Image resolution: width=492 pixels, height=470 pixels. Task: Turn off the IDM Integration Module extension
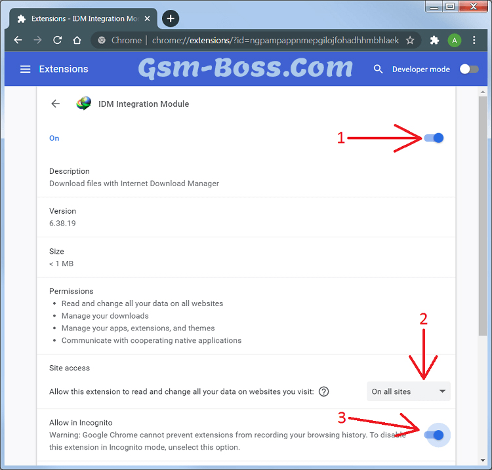coord(434,138)
